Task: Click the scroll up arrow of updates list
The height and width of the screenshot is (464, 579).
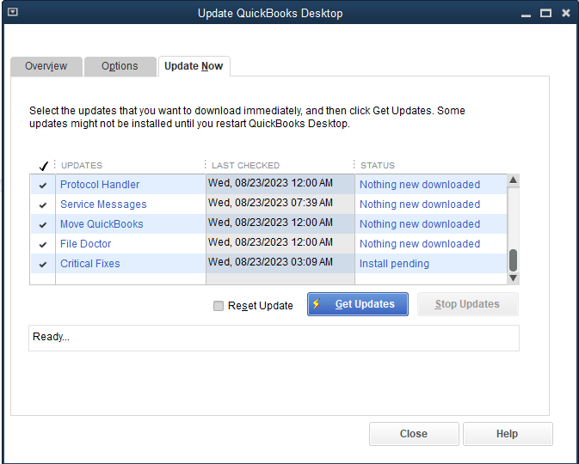Action: coord(513,180)
